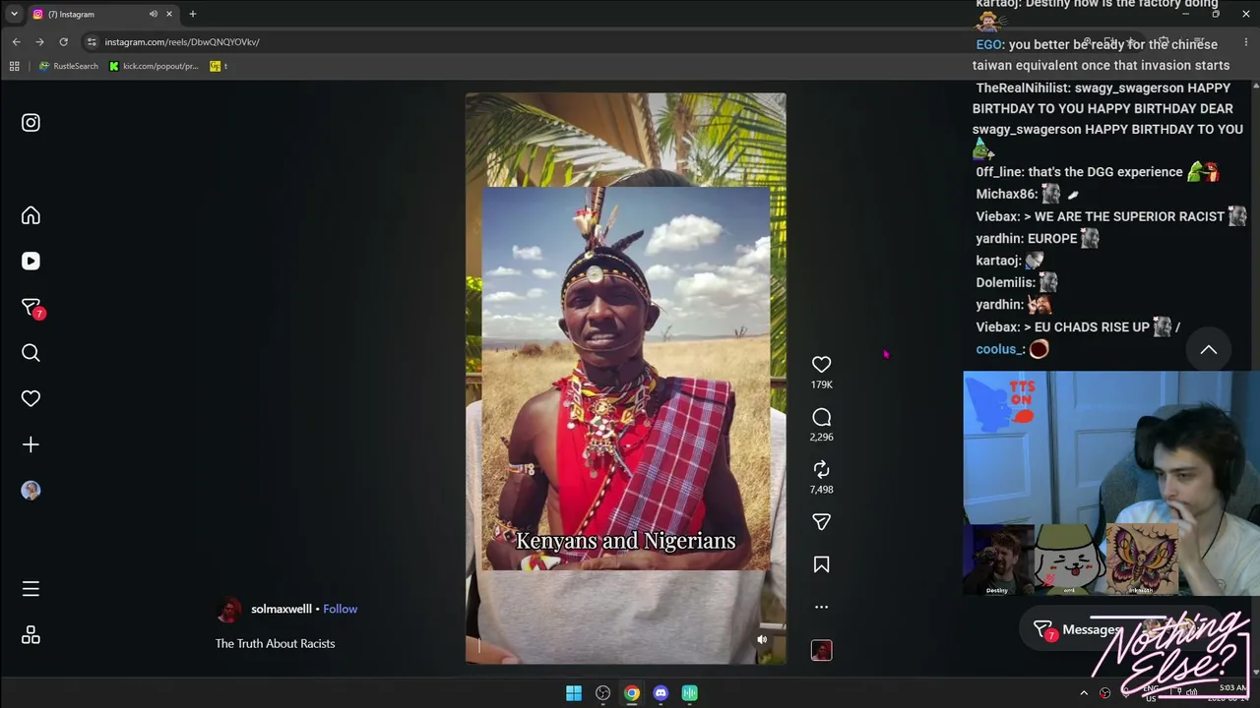Open Messages icon with 7 badge in sidebar

[x=31, y=307]
